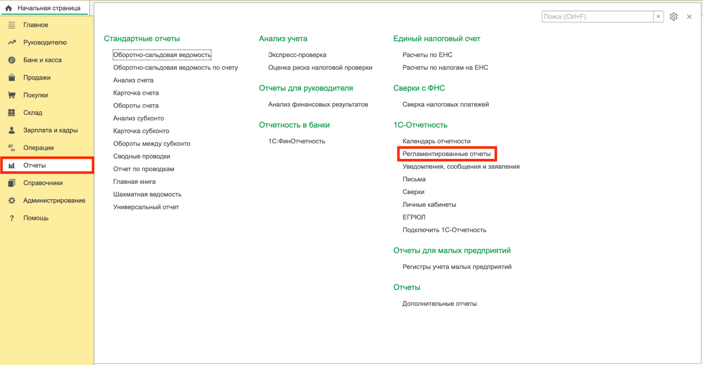Open Сводные проводки report

(x=142, y=156)
